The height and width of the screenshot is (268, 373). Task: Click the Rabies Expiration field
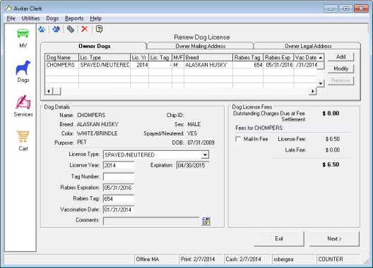(119, 188)
